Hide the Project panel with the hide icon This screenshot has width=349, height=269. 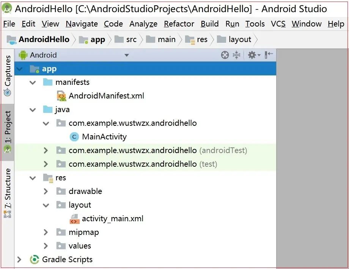point(269,55)
